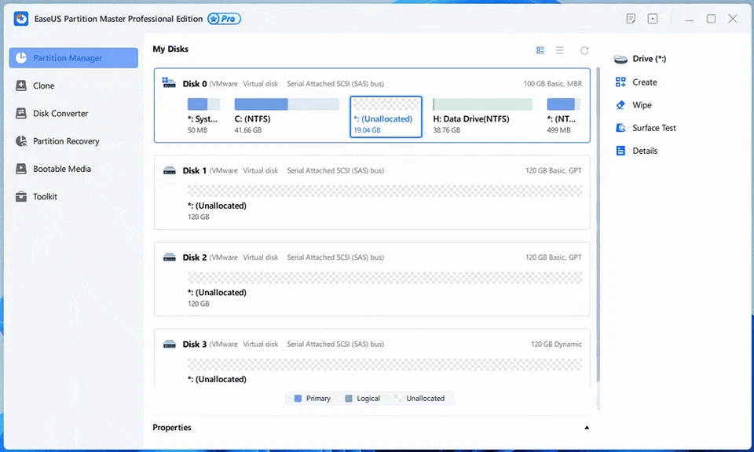Switch to detailed disk view
The height and width of the screenshot is (452, 754).
[x=540, y=49]
